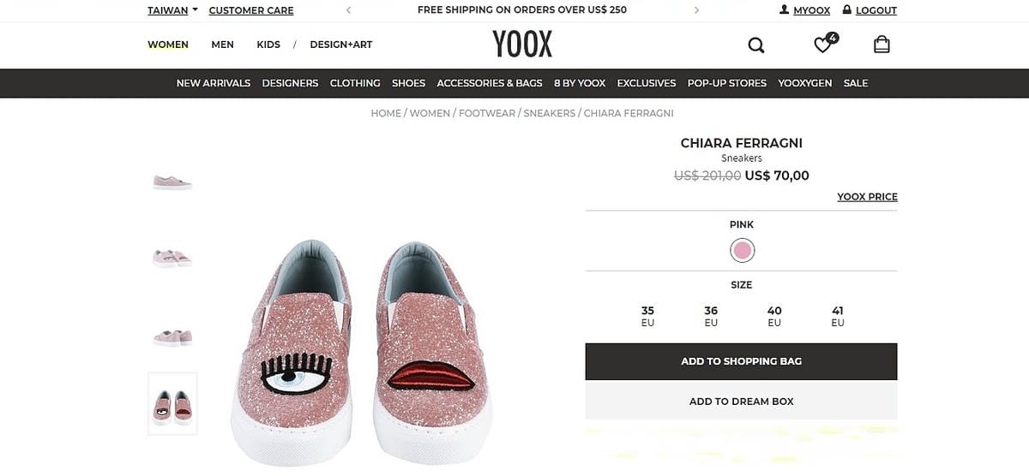
Task: View the first side-view shoe thumbnail
Action: (172, 181)
